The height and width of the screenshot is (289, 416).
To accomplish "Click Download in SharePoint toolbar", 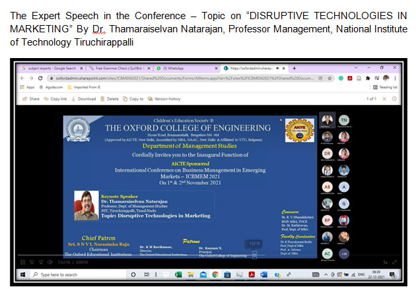I will pos(84,99).
